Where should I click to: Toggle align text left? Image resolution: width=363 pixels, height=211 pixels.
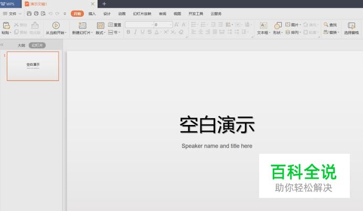(194, 32)
